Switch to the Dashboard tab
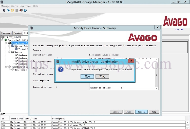Viewport: 190px width, 129px height. (6, 33)
